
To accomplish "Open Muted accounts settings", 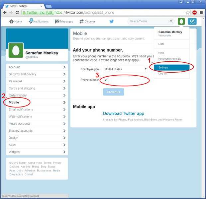I will click(37, 124).
